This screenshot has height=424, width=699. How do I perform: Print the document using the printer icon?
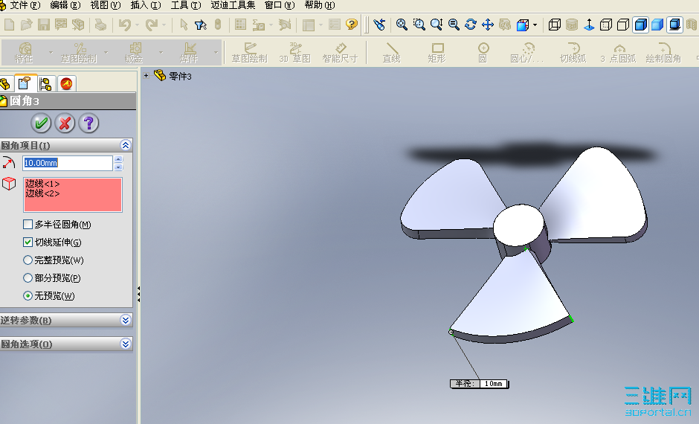point(100,25)
